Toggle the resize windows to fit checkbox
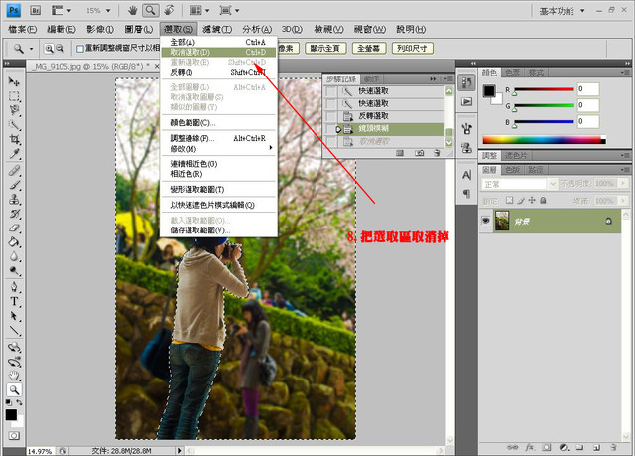The height and width of the screenshot is (456, 635). 80,49
